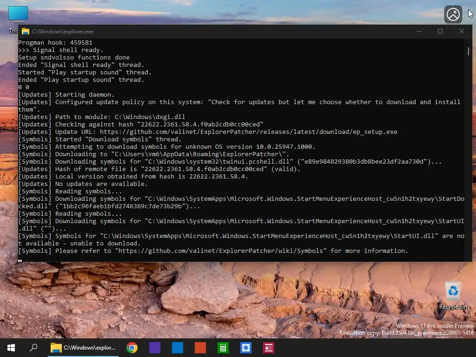The width and height of the screenshot is (476, 357).
Task: Open the purple taskbar app
Action: [x=155, y=348]
